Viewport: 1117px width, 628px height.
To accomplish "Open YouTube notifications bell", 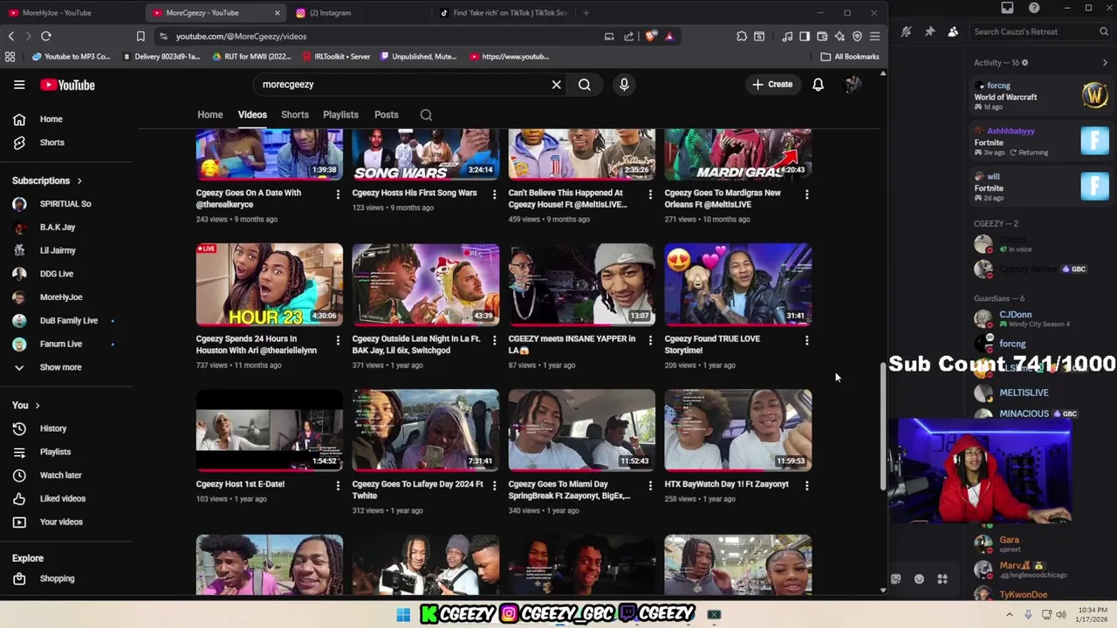I will click(x=818, y=85).
